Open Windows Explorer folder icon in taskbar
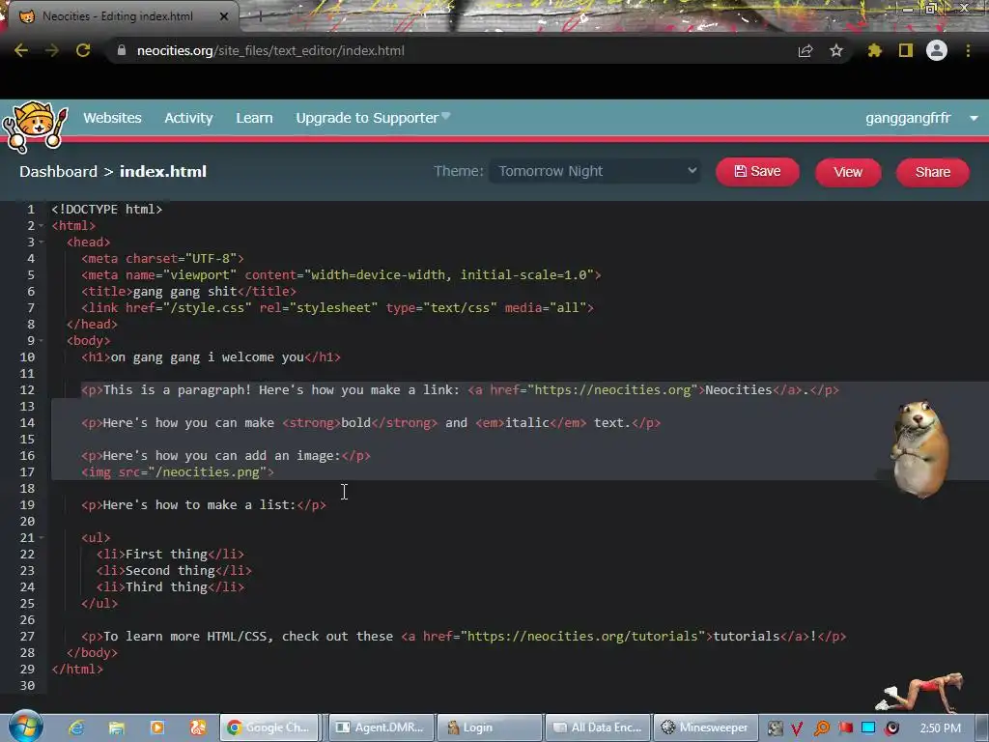Viewport: 989px width, 742px height. [x=117, y=728]
